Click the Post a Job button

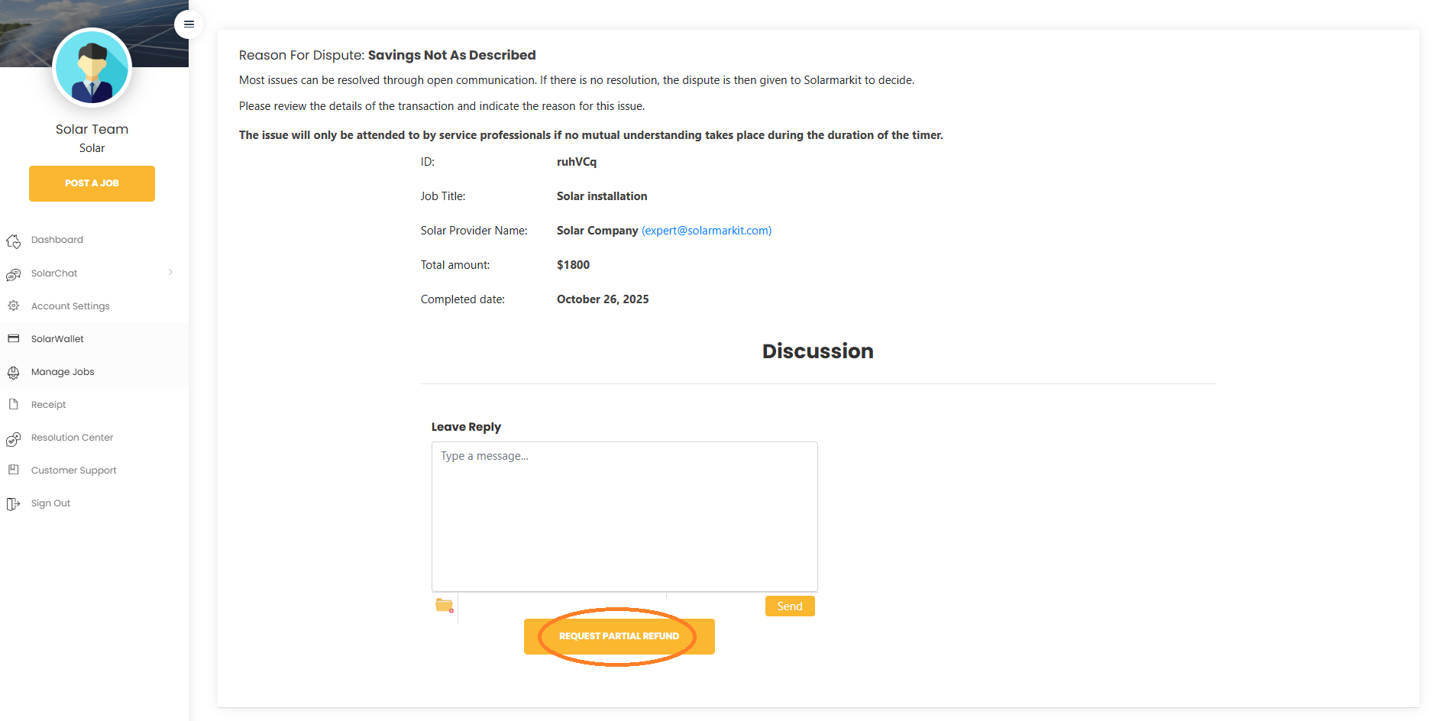pos(92,183)
